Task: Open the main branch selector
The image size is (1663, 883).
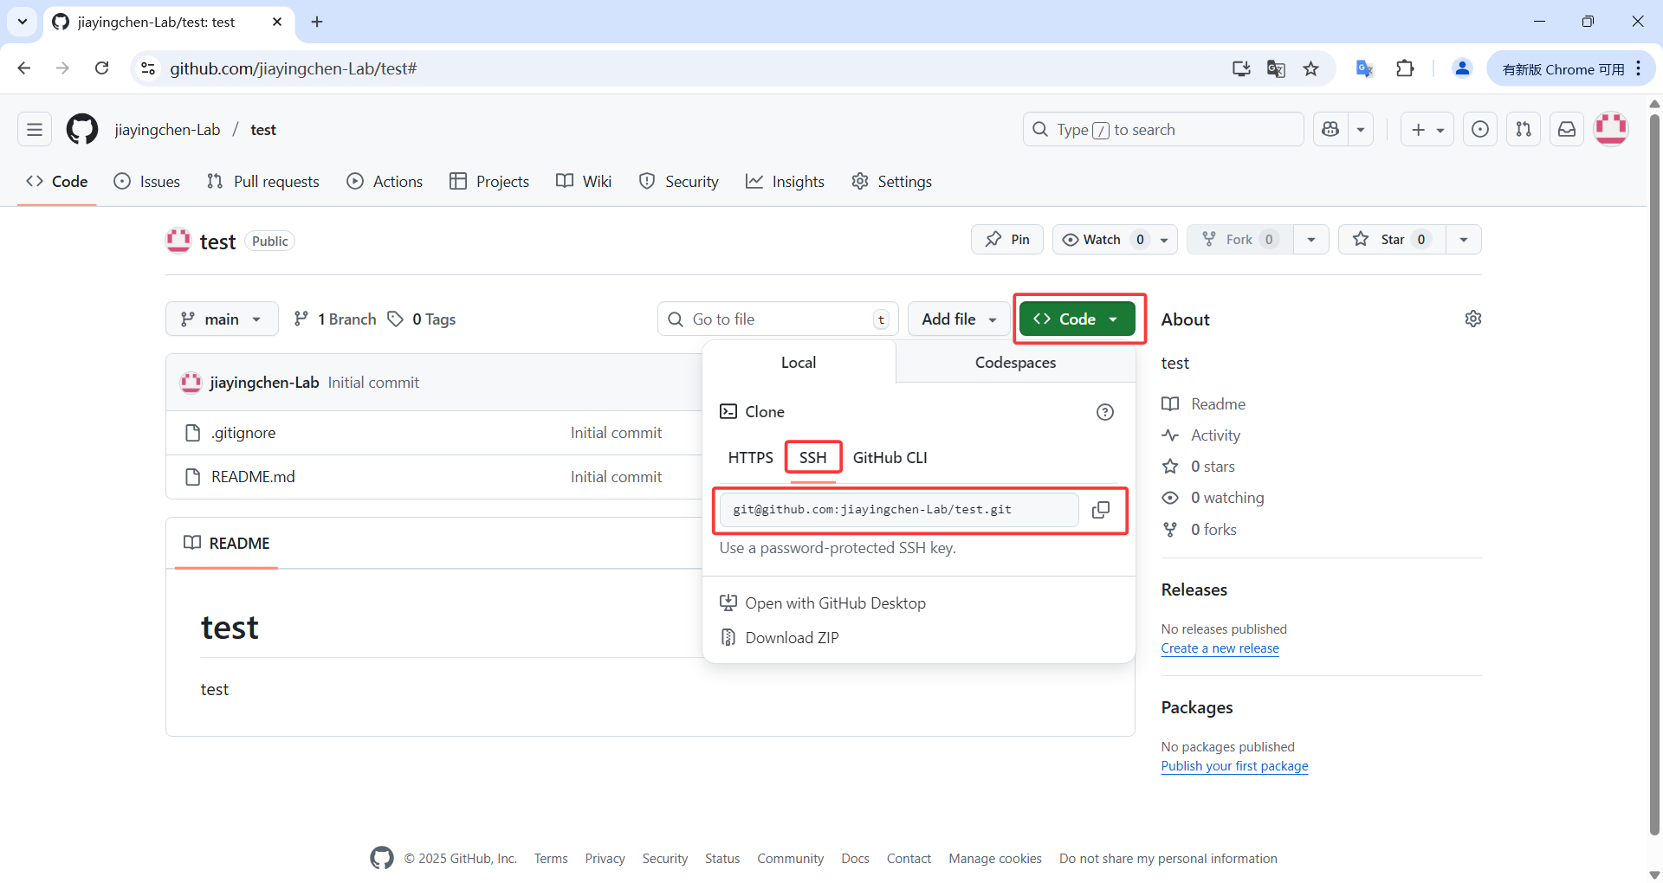Action: tap(222, 319)
